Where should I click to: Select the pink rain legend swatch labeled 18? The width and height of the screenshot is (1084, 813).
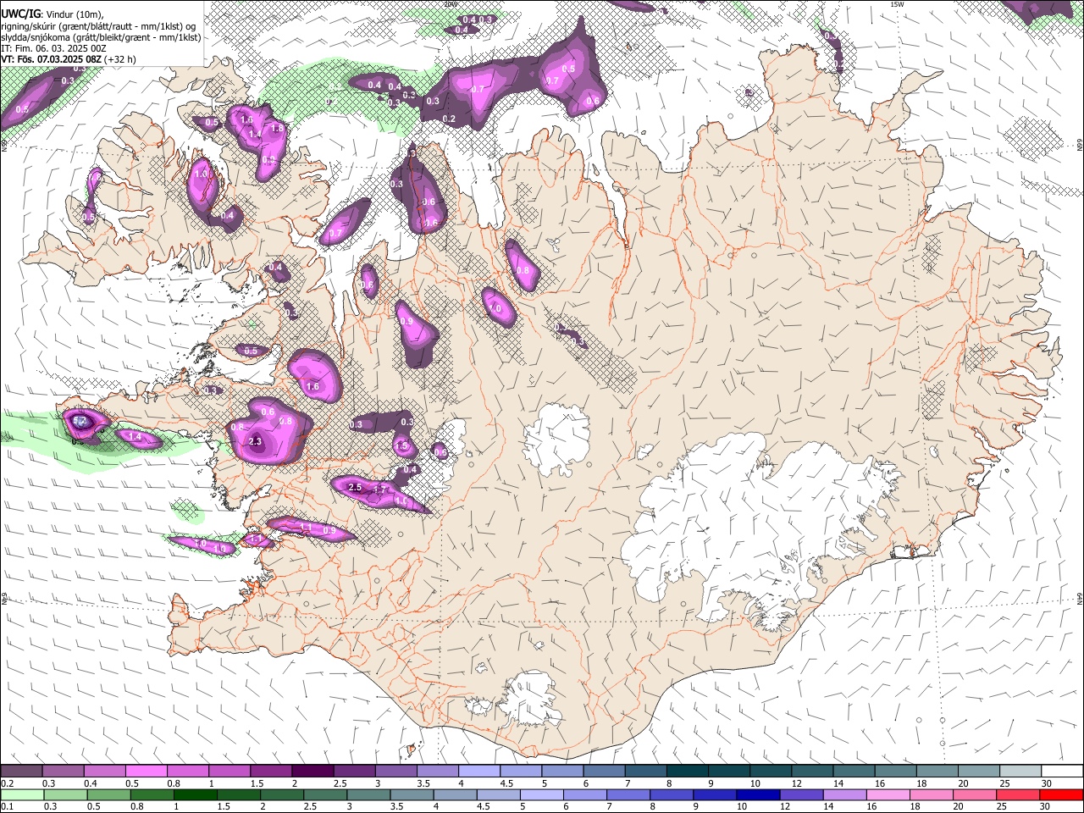coord(931,794)
